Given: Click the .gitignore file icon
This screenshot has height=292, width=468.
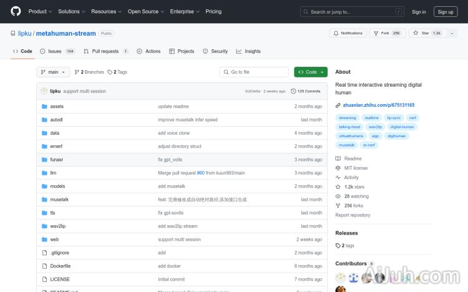Looking at the screenshot, I should 44,253.
